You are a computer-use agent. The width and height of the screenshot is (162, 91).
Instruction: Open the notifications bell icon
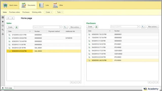coord(3,34)
